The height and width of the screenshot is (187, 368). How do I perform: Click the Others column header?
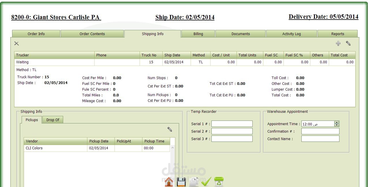pos(320,55)
